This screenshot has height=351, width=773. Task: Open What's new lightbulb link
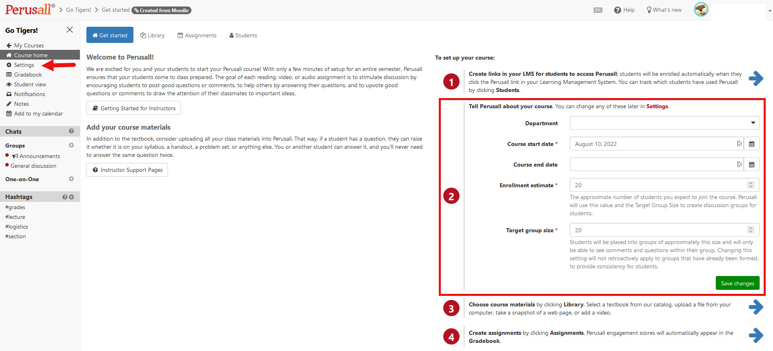pyautogui.click(x=664, y=10)
